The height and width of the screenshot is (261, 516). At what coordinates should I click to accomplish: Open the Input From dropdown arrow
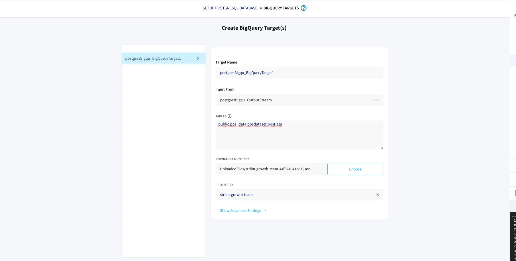[x=378, y=100]
